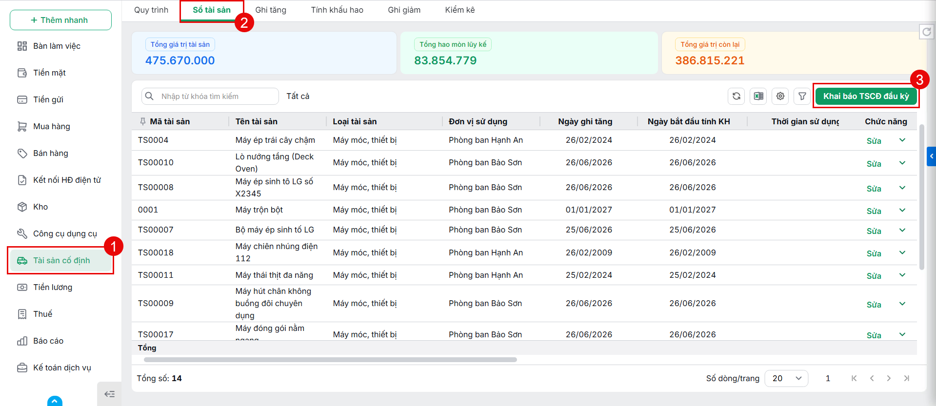Screen dimensions: 936x406
Task: Click Sửa link for TS00009
Action: click(x=874, y=305)
